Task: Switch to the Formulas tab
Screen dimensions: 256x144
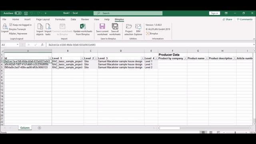Action: click(60, 19)
